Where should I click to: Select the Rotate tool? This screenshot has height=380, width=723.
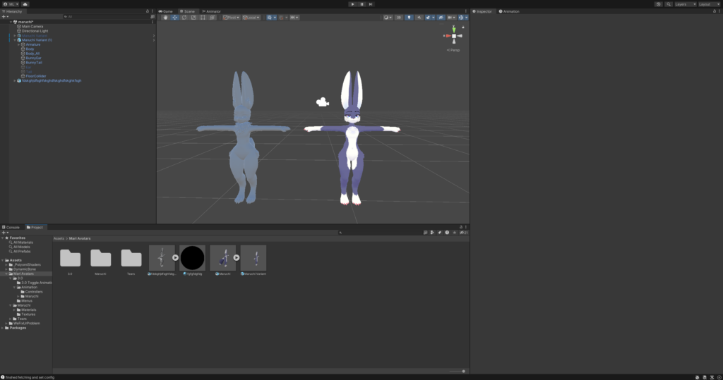click(184, 17)
